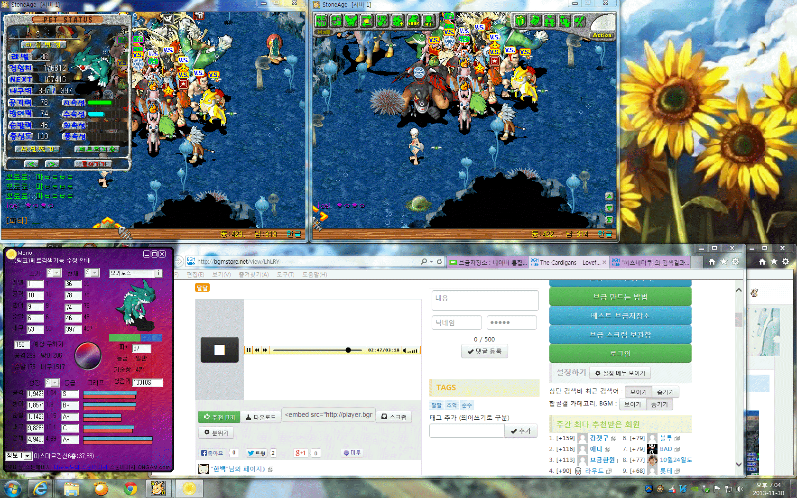This screenshot has height=498, width=797.
Task: Click the handshake trade icon in StoneAge toolbar
Action: [352, 20]
